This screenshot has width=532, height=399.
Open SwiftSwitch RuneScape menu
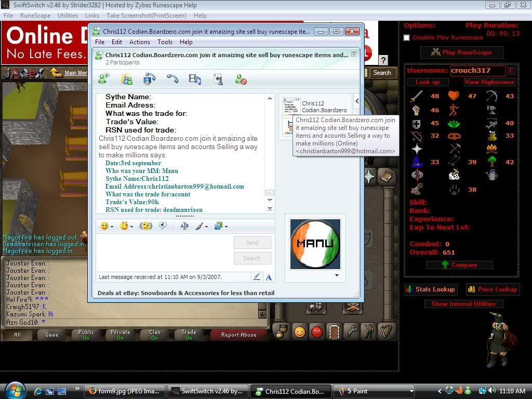click(35, 16)
